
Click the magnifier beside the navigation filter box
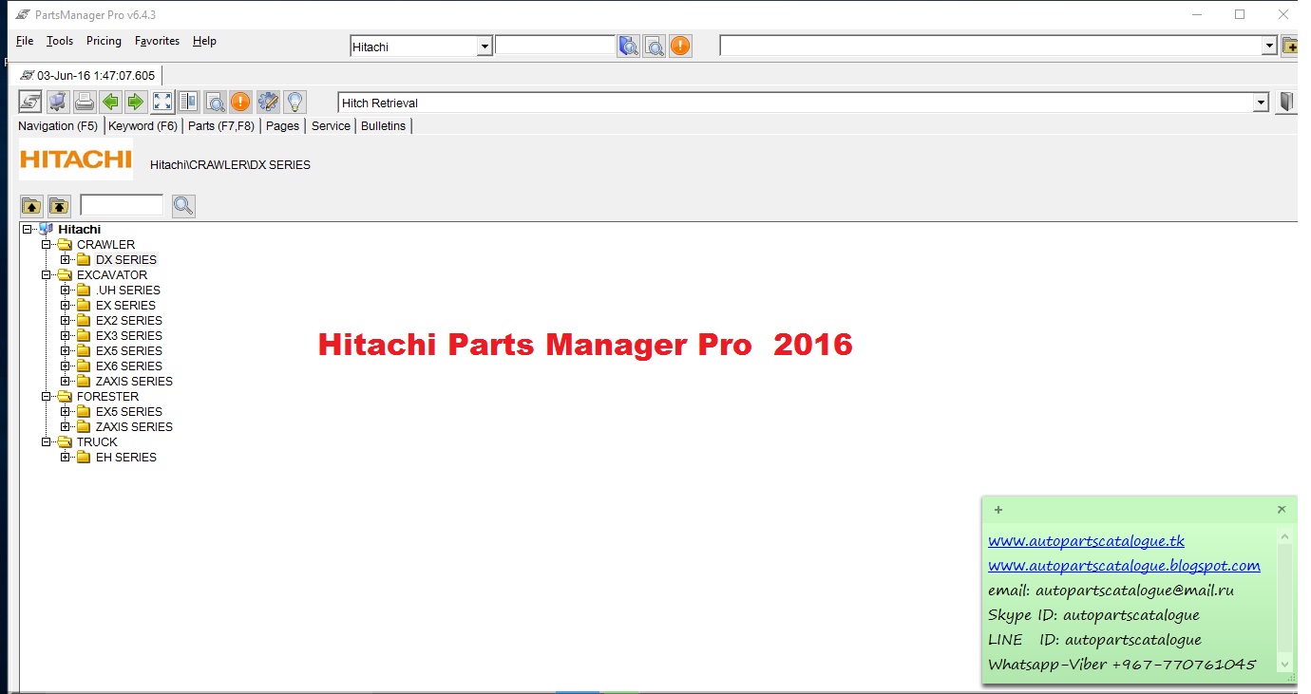(x=183, y=205)
